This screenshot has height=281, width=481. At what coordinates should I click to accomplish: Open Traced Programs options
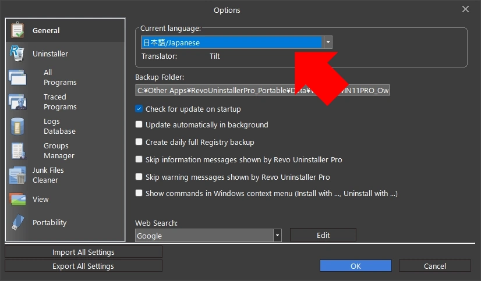[x=65, y=102]
